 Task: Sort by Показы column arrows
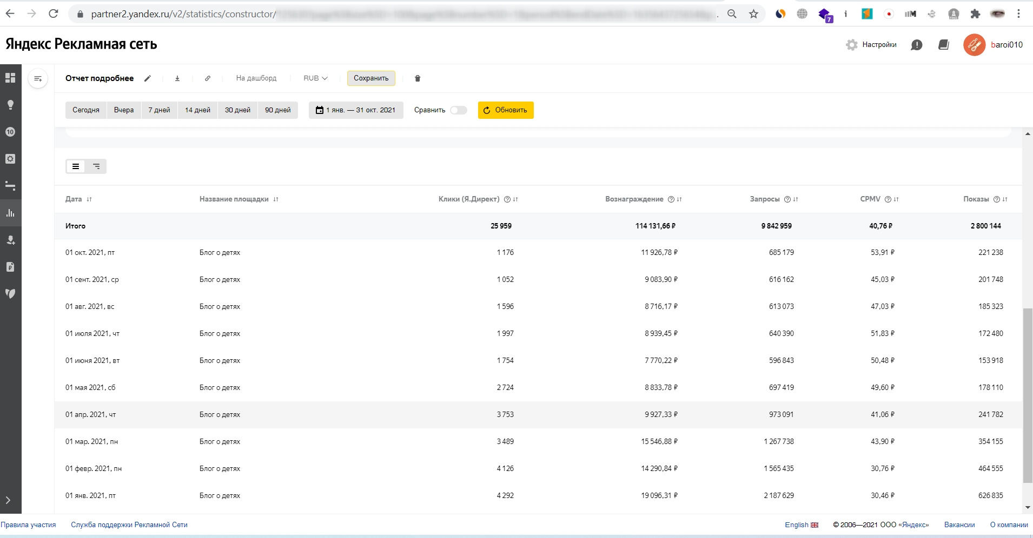1005,199
